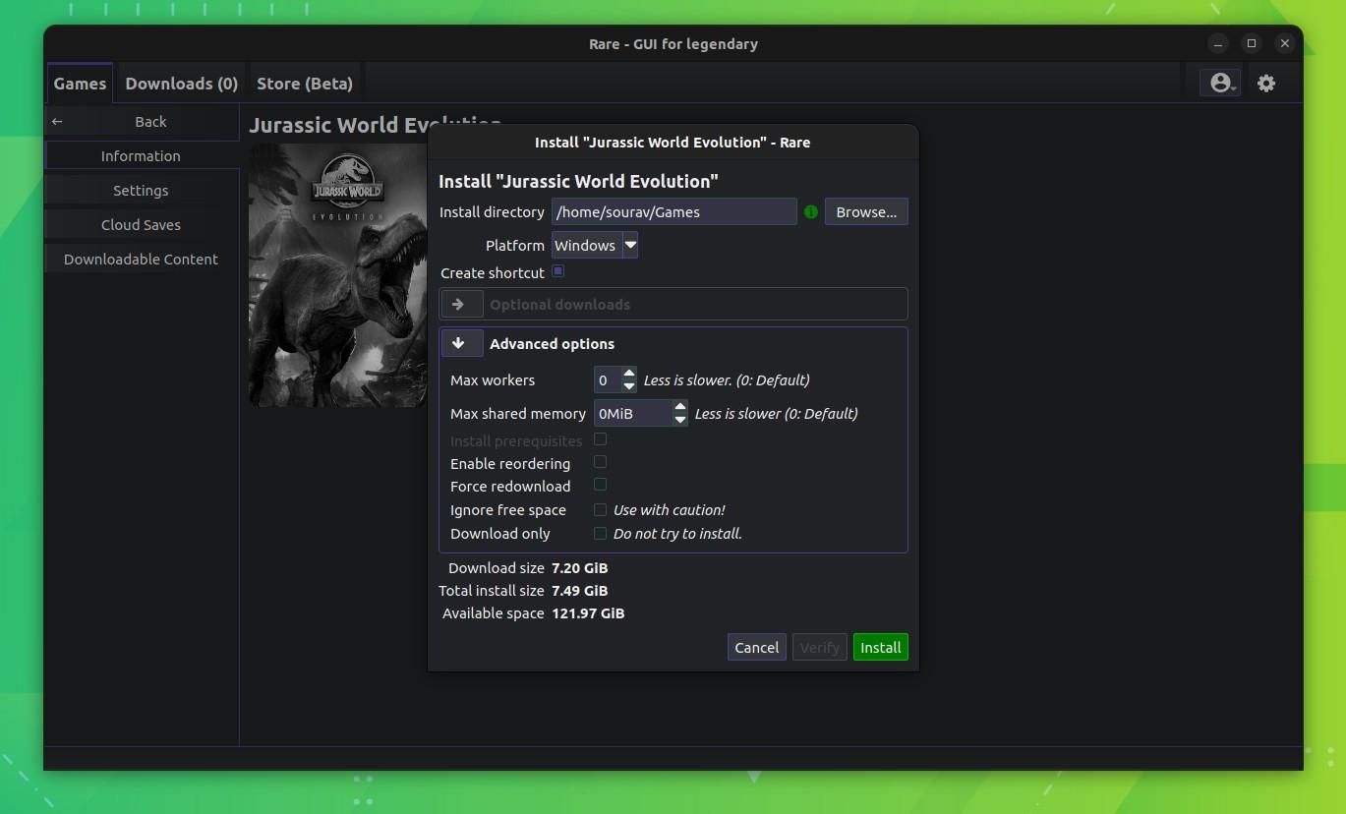The image size is (1346, 814).
Task: Open the user account icon
Action: click(1218, 83)
